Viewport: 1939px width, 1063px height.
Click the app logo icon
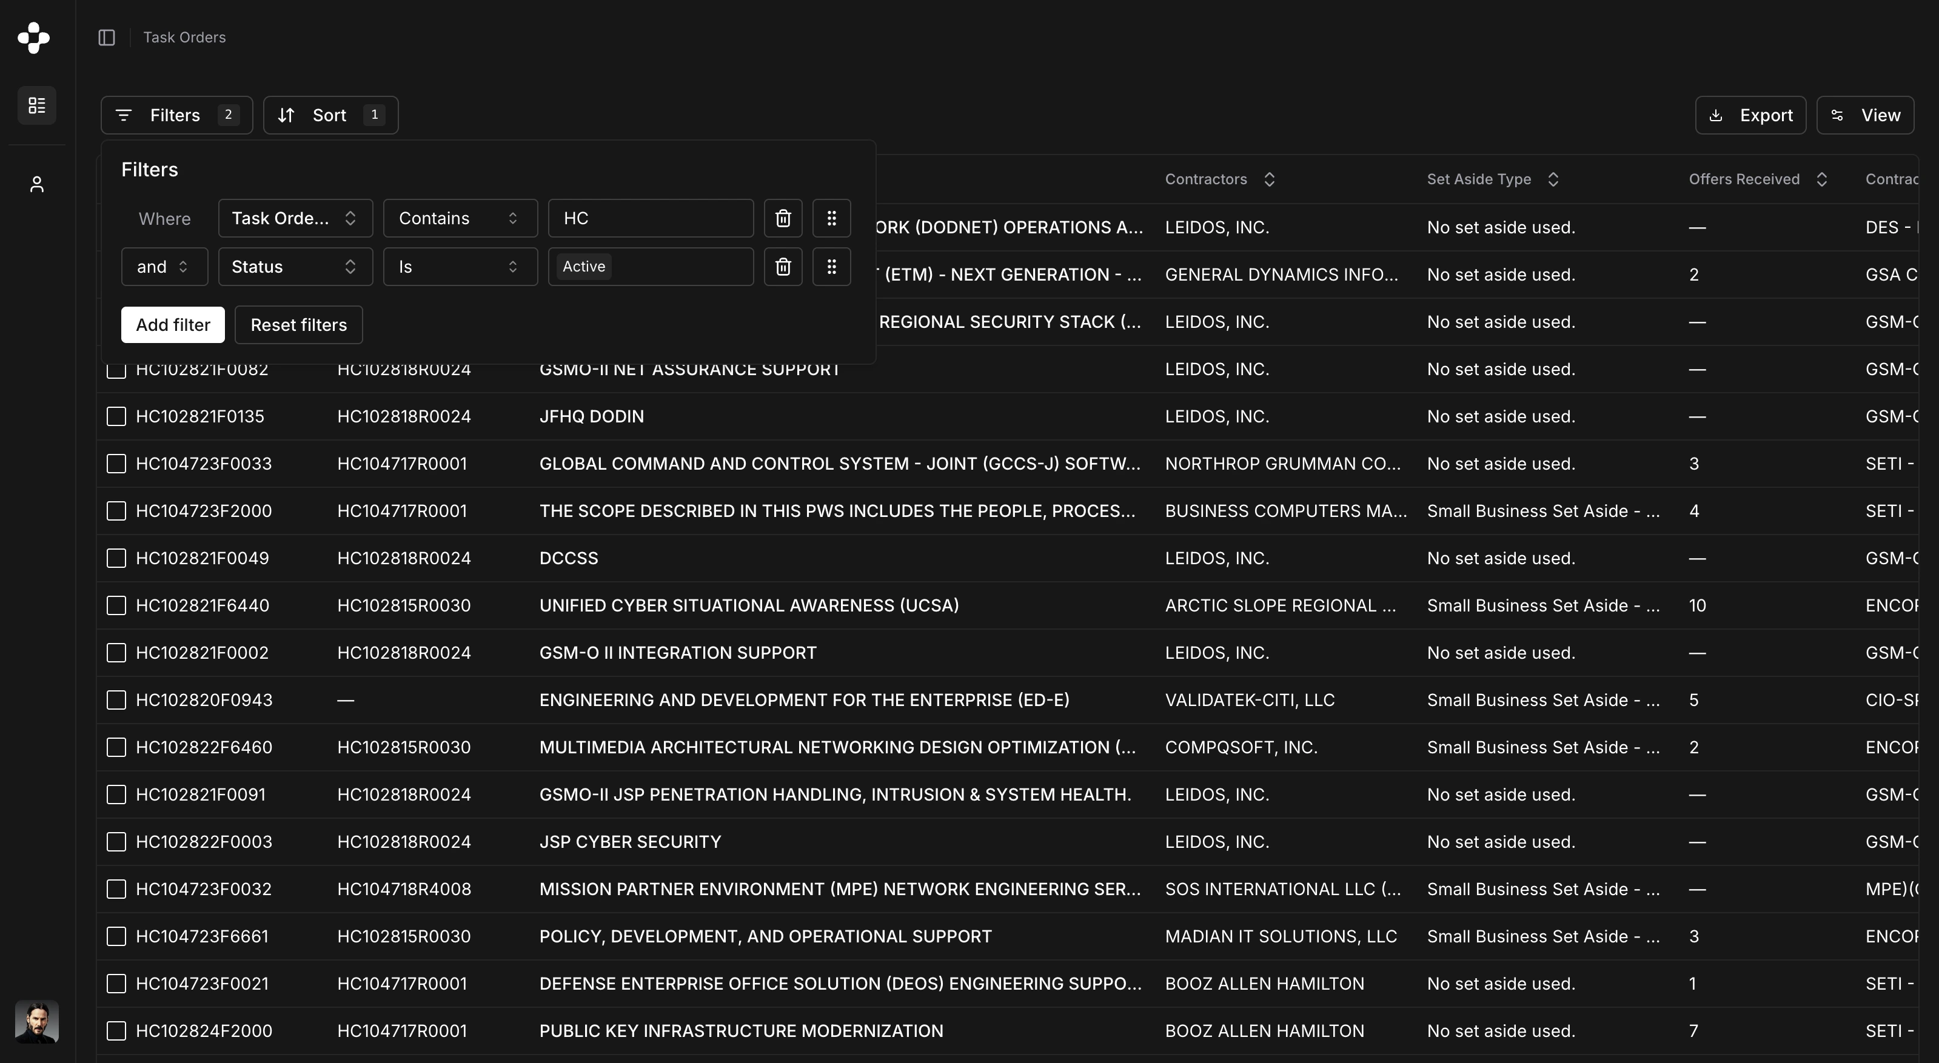pos(34,38)
